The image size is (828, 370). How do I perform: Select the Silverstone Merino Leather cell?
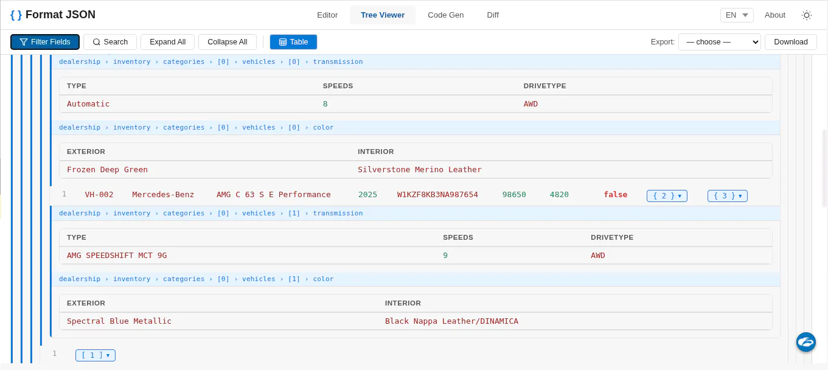tap(419, 170)
